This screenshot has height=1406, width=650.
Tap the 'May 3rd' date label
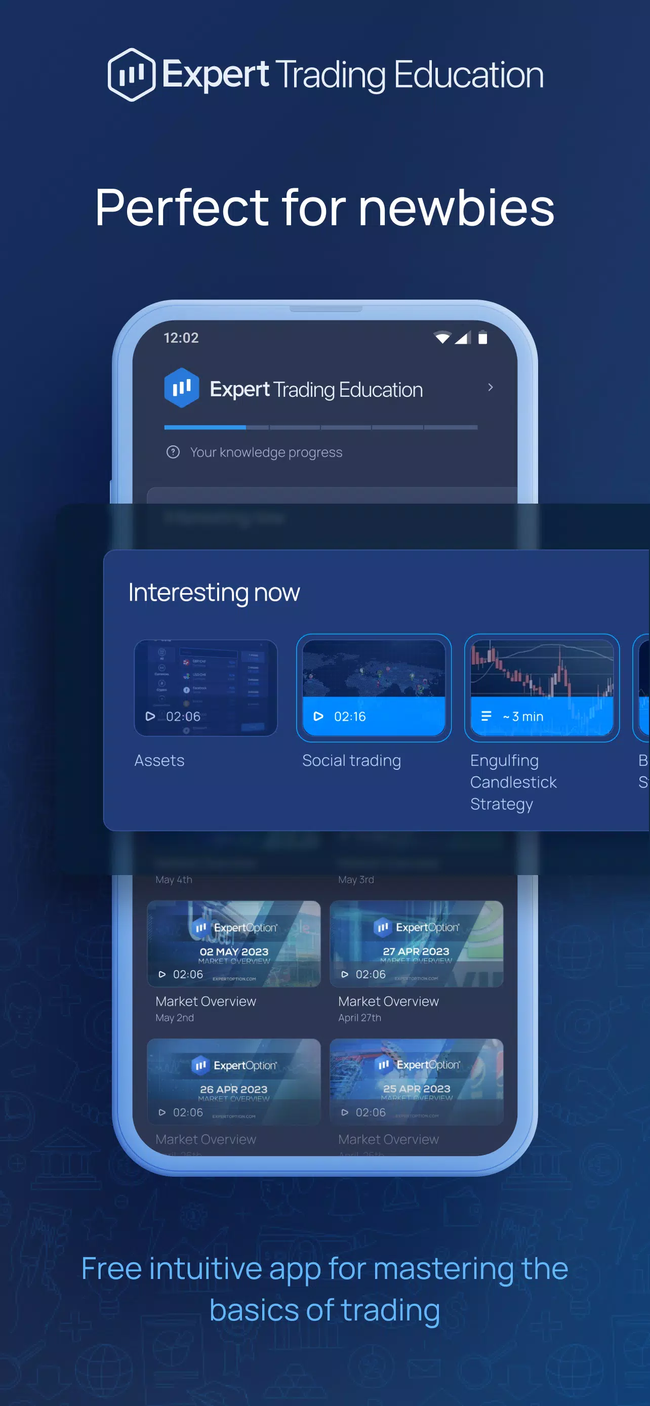point(356,879)
